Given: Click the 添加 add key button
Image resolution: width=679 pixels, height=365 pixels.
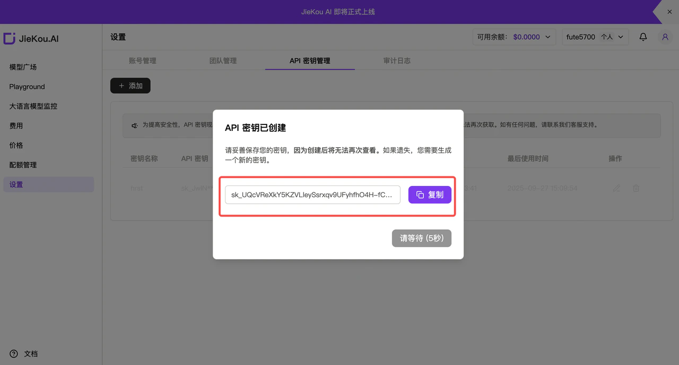Looking at the screenshot, I should coord(130,86).
